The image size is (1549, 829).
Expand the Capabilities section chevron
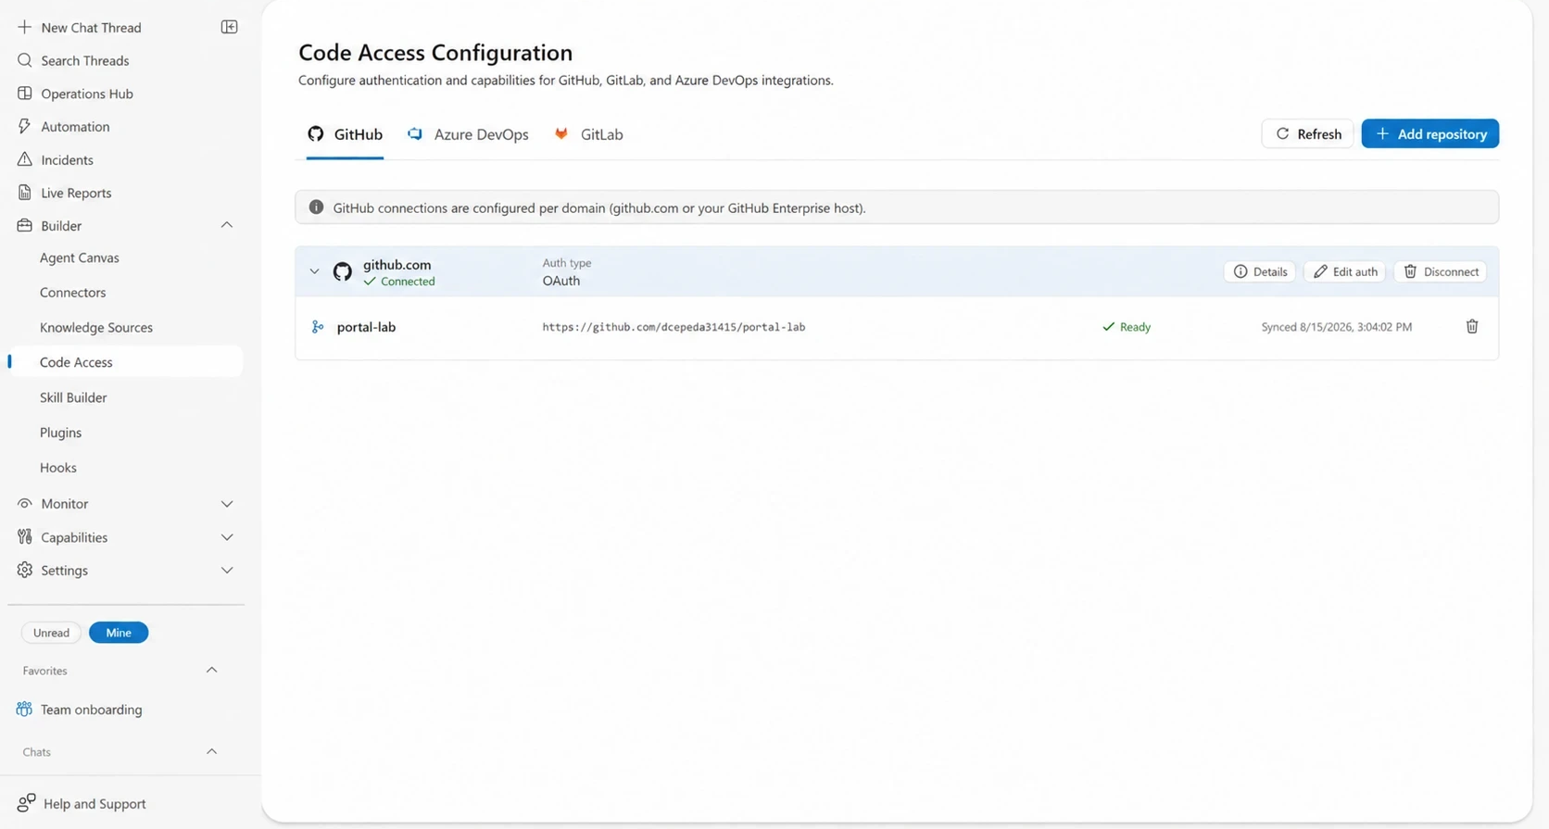pos(227,537)
